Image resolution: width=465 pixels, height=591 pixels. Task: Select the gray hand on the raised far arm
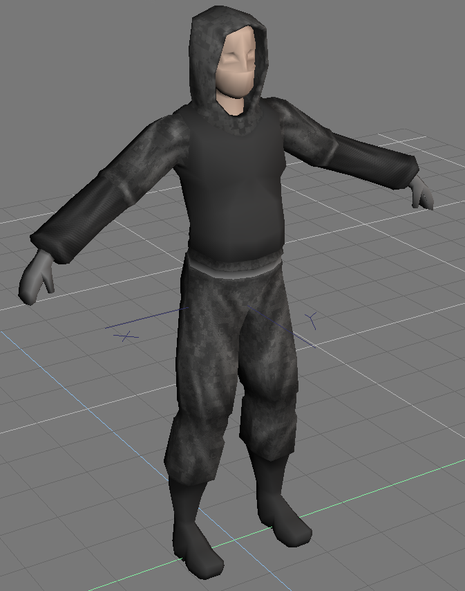421,192
